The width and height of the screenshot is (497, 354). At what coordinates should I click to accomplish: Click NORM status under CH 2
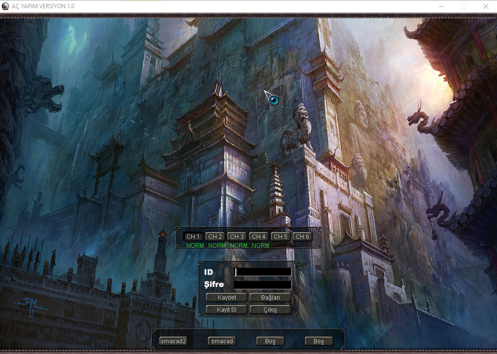coord(217,246)
